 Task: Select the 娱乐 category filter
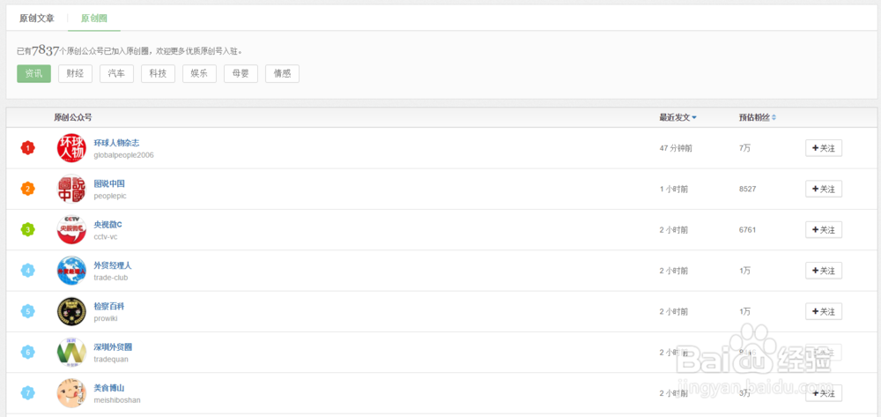point(199,74)
